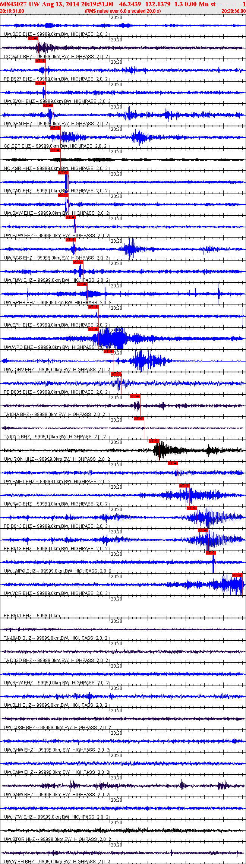Click the RMS noise scaling note
Screen dimensions: 246x864
[x=123, y=11]
